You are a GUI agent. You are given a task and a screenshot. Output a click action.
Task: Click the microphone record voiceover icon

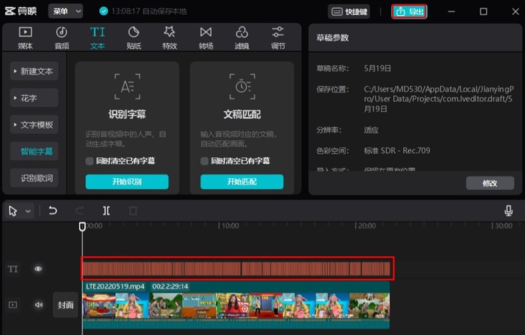[508, 210]
